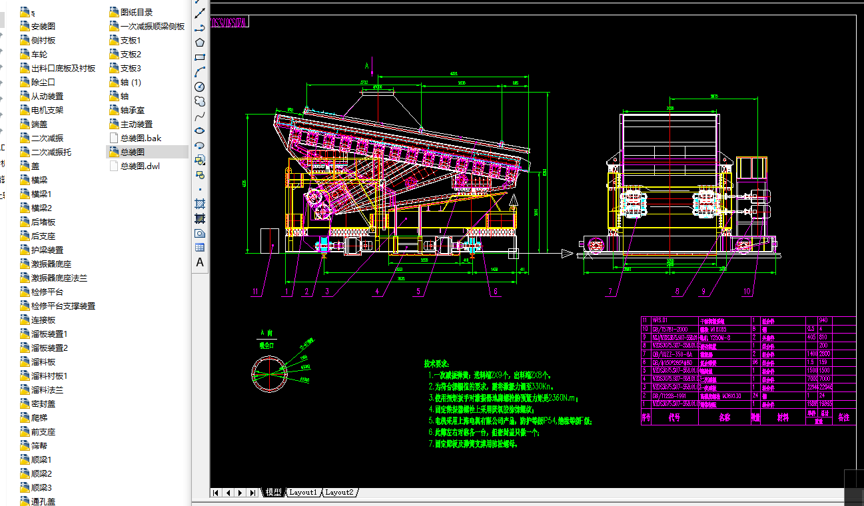Image resolution: width=864 pixels, height=506 pixels.
Task: Select the Spline curve tool
Action: [x=199, y=116]
